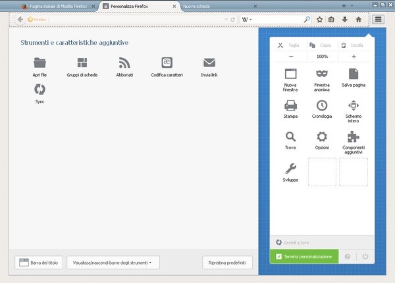
Task: Click the Incolla paste button
Action: point(354,45)
